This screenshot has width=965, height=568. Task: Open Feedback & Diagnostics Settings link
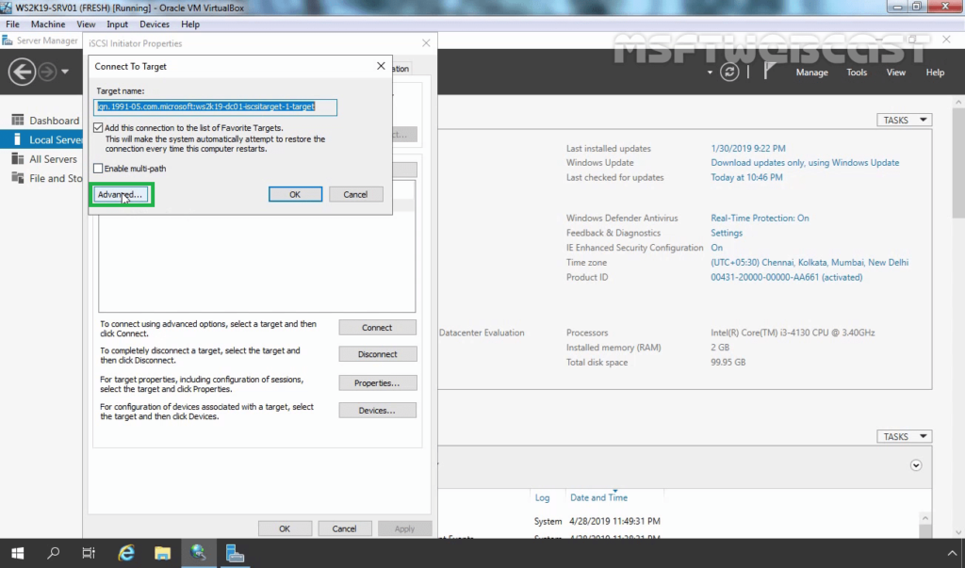pos(727,233)
